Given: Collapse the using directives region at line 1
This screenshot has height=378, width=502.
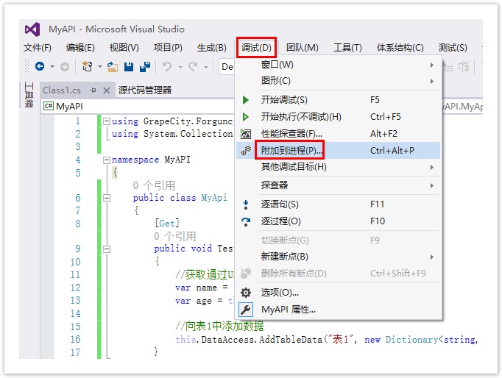Looking at the screenshot, I should (x=107, y=121).
